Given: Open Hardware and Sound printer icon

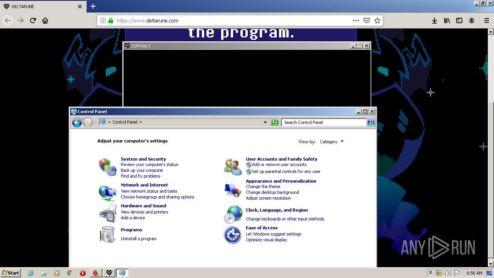Looking at the screenshot, I should [x=108, y=213].
